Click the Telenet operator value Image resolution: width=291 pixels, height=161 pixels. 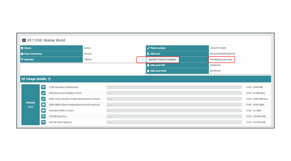tap(88, 60)
